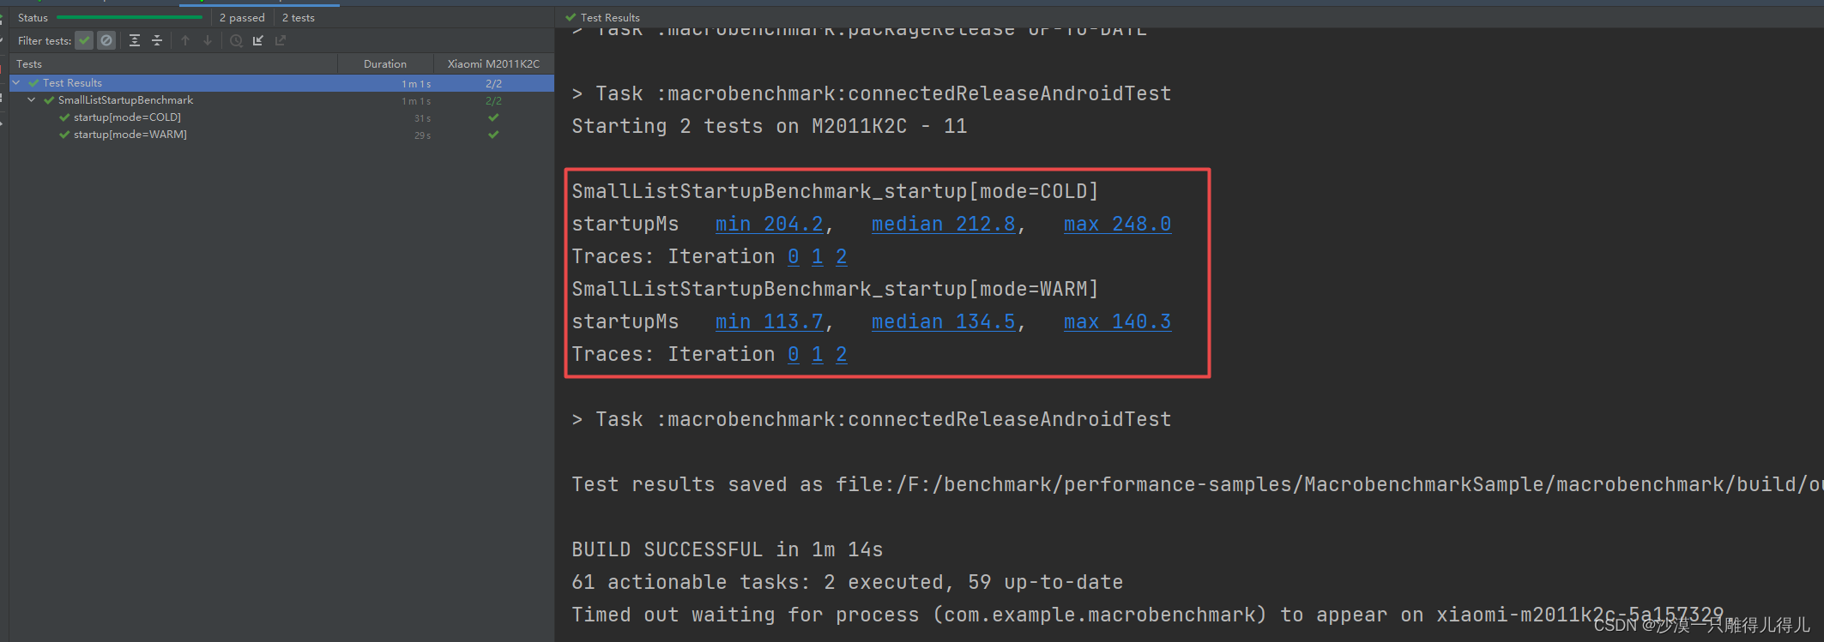Expand all test nodes

[135, 40]
